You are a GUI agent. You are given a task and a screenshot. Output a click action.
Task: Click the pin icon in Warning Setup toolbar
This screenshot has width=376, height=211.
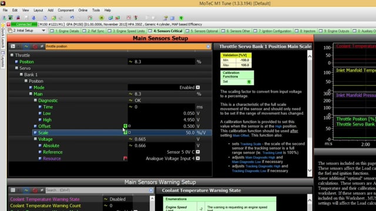click(42, 190)
